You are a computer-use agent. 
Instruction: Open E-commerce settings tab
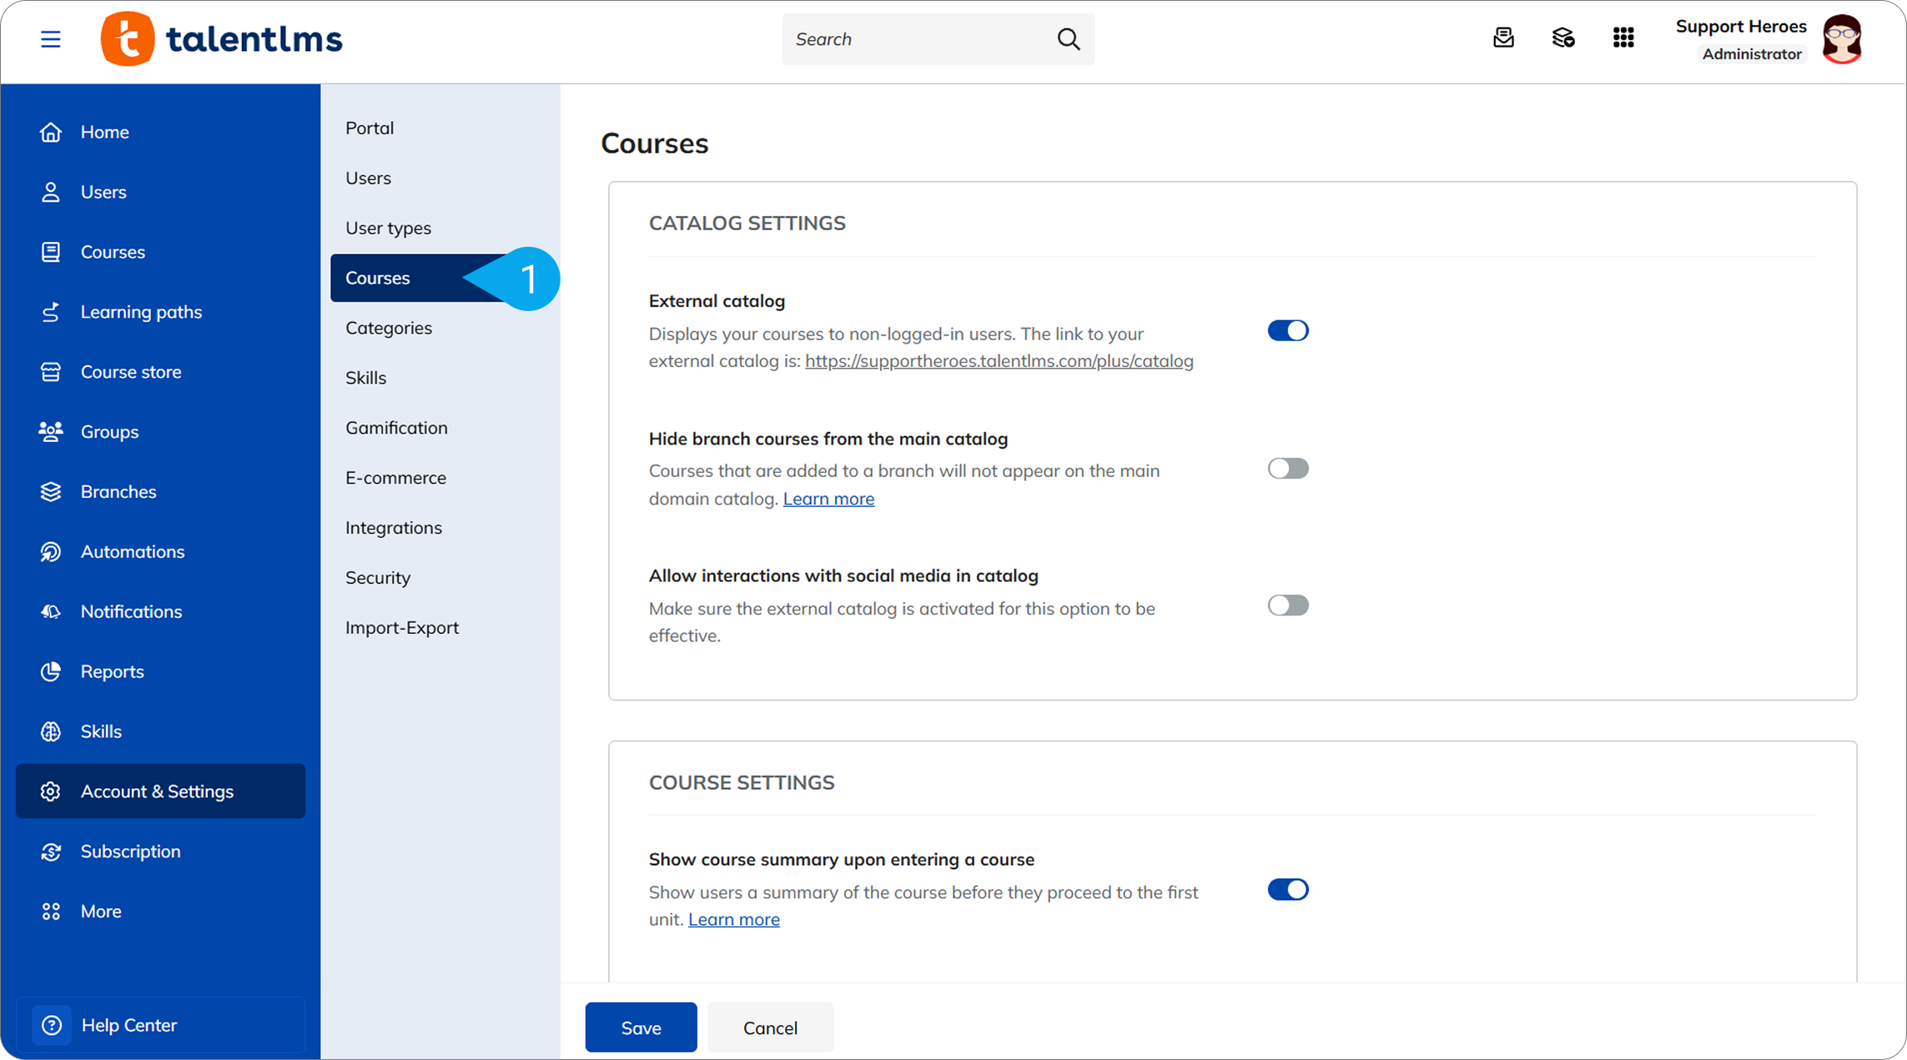point(395,478)
